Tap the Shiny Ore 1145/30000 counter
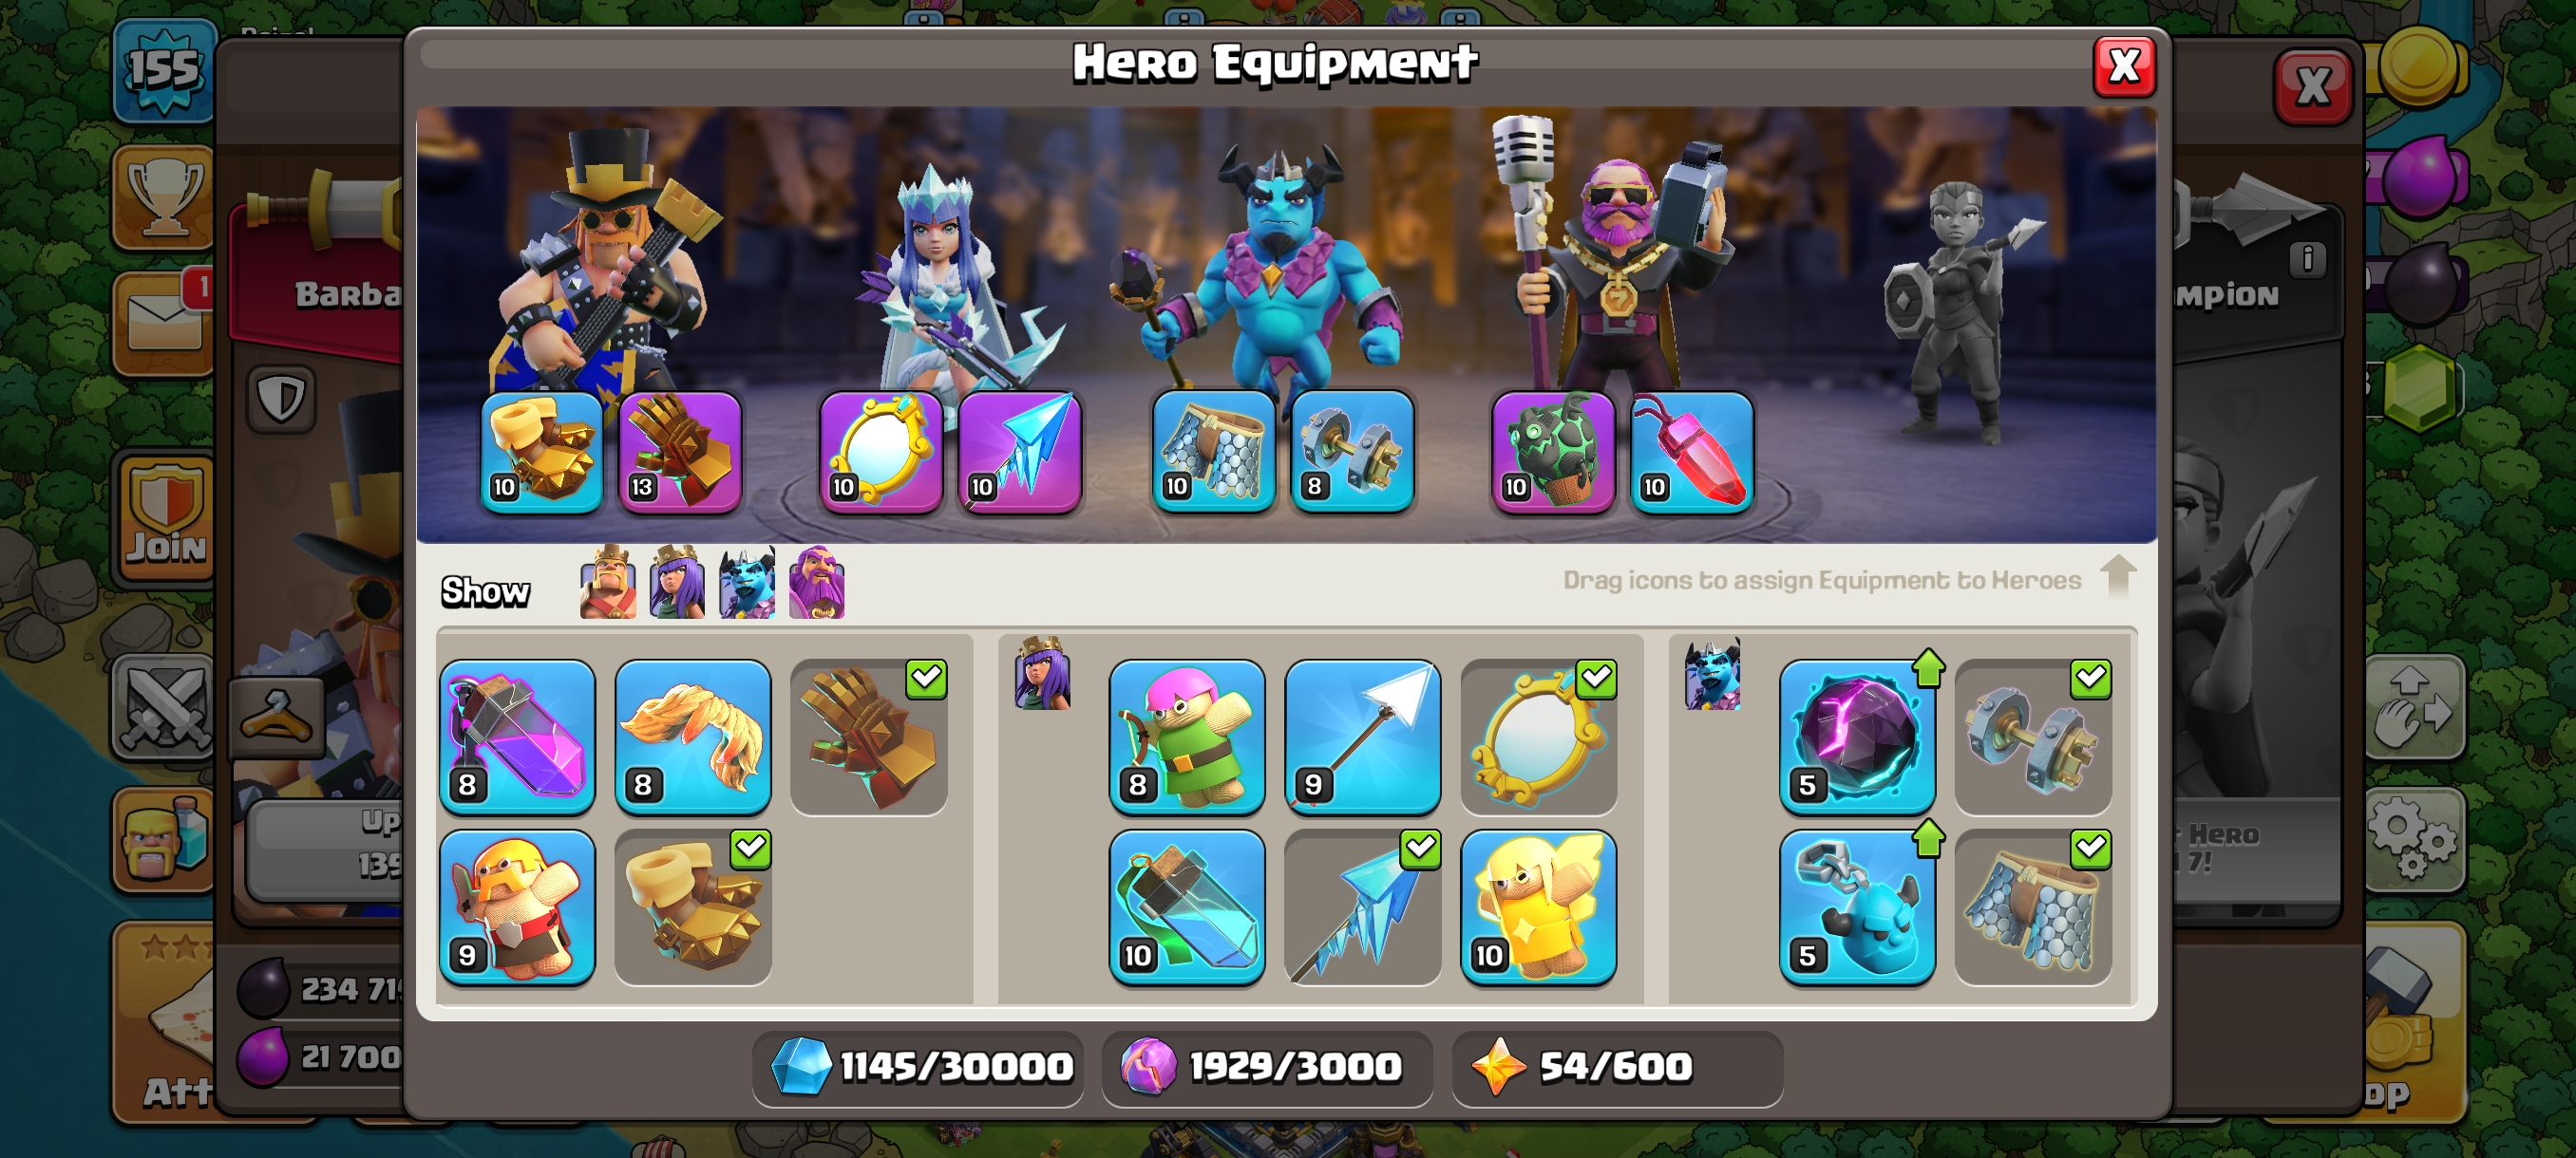The width and height of the screenshot is (2576, 1158). click(919, 1067)
